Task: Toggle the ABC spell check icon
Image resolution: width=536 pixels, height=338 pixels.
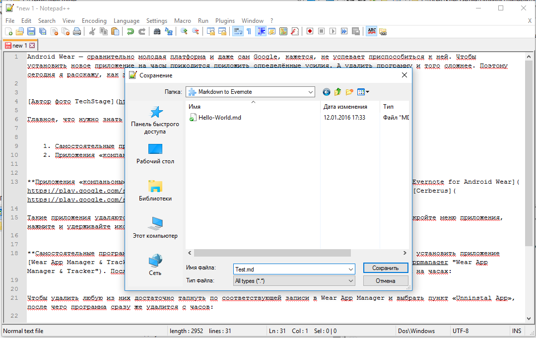Action: tap(372, 31)
